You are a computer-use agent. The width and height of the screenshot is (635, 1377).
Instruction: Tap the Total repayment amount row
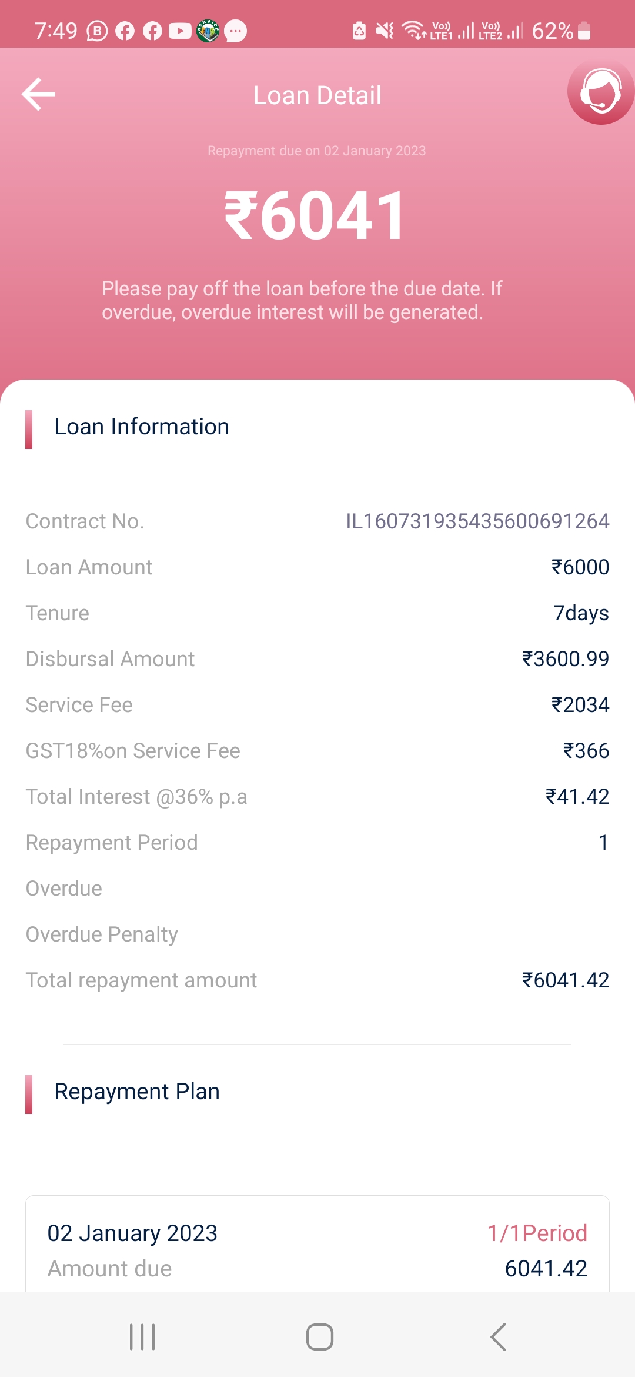coord(317,980)
